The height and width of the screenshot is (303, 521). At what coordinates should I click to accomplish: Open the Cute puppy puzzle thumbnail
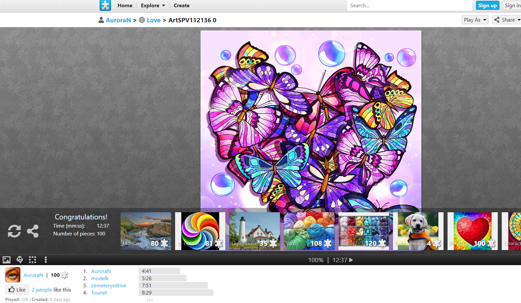pos(418,231)
